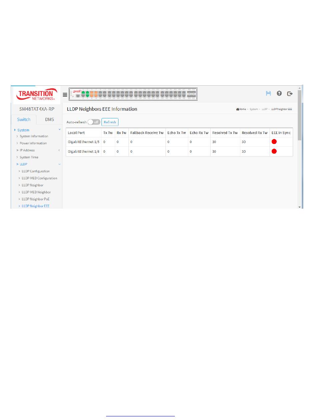The width and height of the screenshot is (317, 420).
Task: Open the help question mark icon
Action: [x=279, y=94]
